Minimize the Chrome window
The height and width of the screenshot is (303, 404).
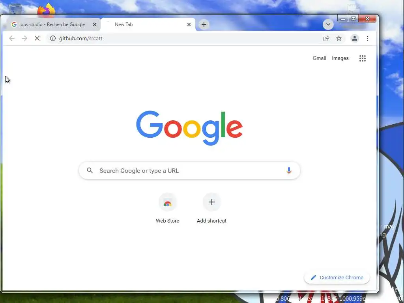[343, 19]
